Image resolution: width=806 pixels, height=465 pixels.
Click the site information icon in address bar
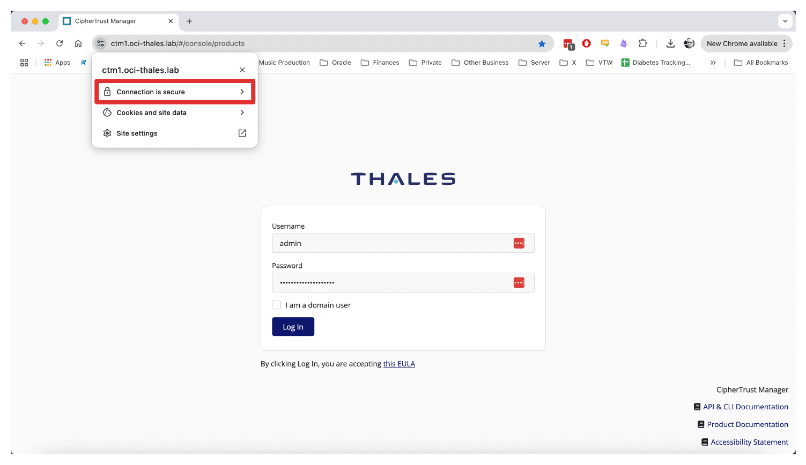pos(101,43)
